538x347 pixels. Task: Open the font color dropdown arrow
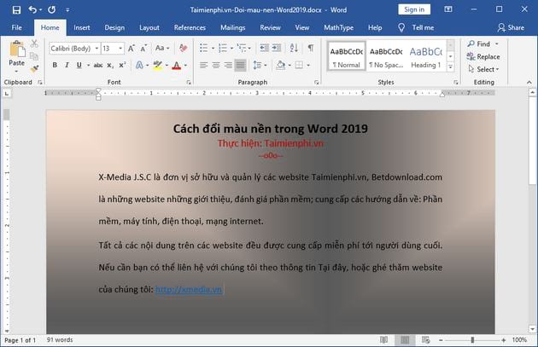click(185, 65)
